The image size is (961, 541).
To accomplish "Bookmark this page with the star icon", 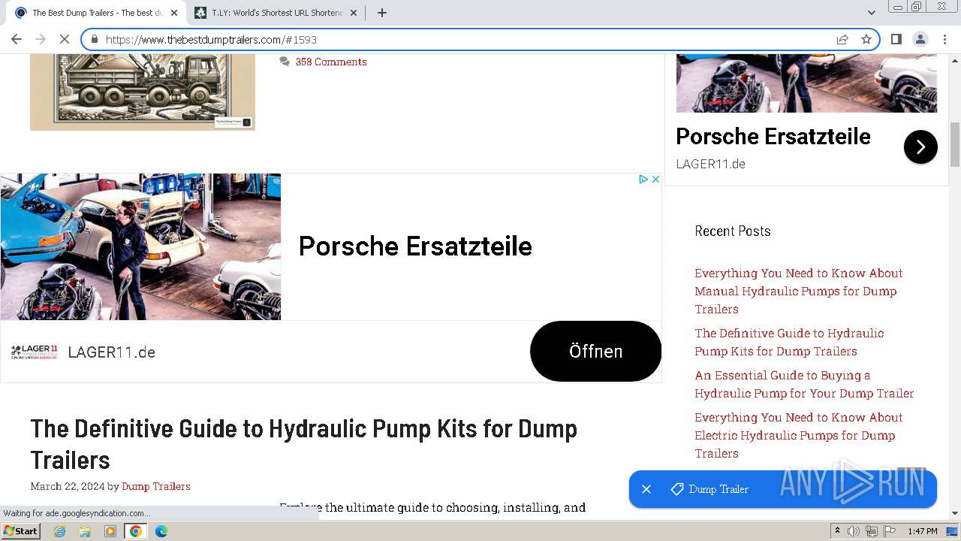I will (x=866, y=39).
